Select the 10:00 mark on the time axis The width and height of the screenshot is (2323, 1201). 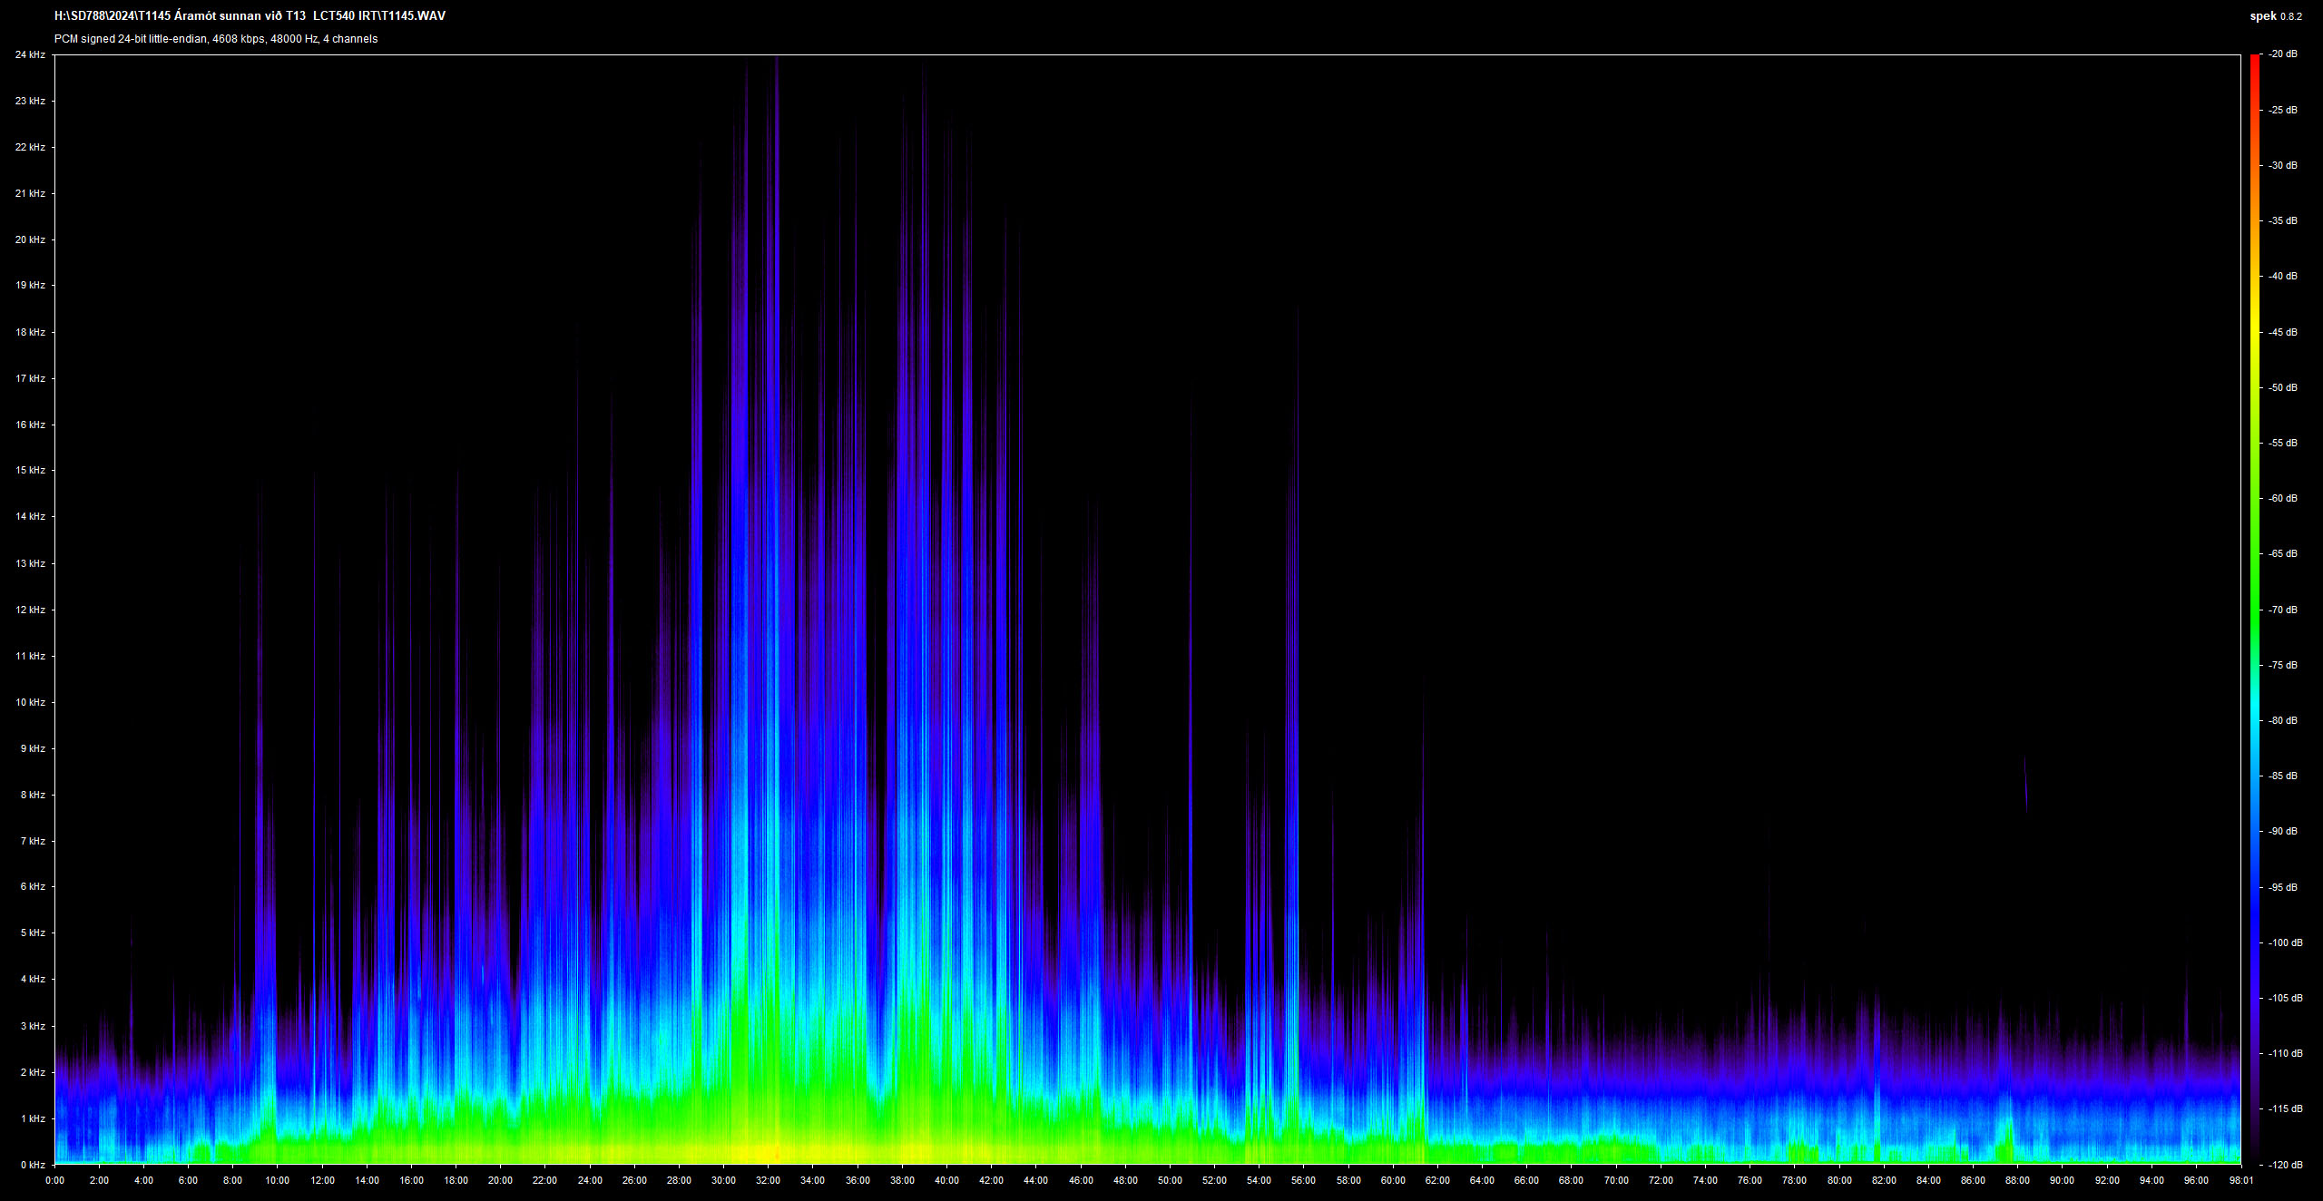click(278, 1180)
